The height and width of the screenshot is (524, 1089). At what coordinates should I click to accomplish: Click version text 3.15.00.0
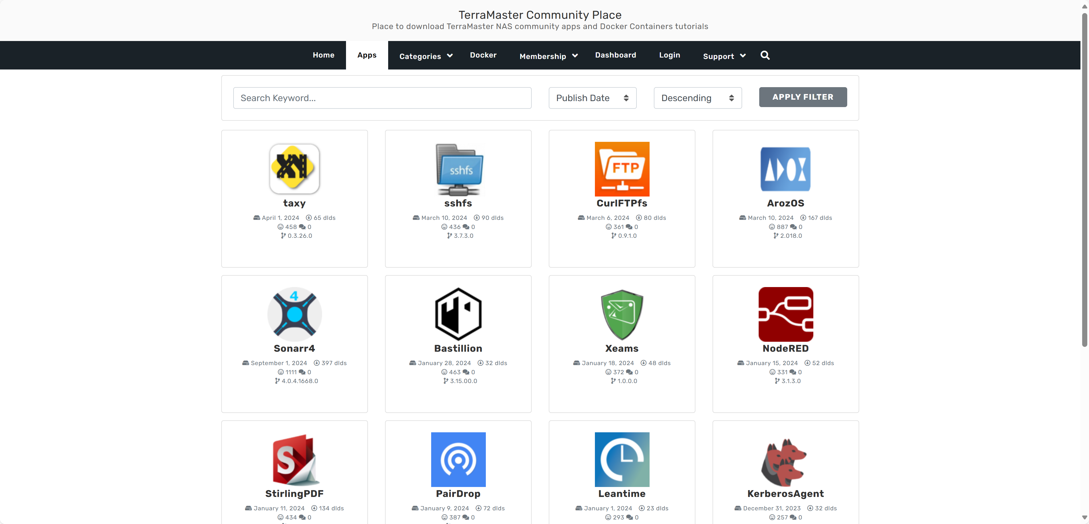tap(463, 381)
